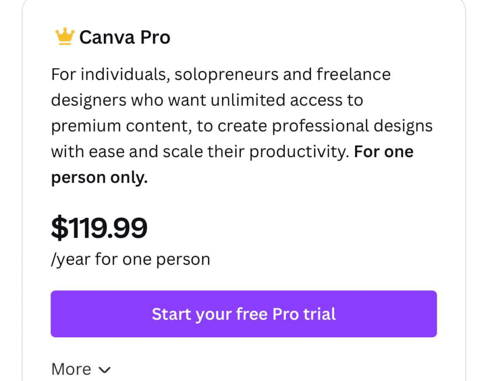This screenshot has width=492, height=381.
Task: Click the gold crown icon
Action: pos(65,37)
